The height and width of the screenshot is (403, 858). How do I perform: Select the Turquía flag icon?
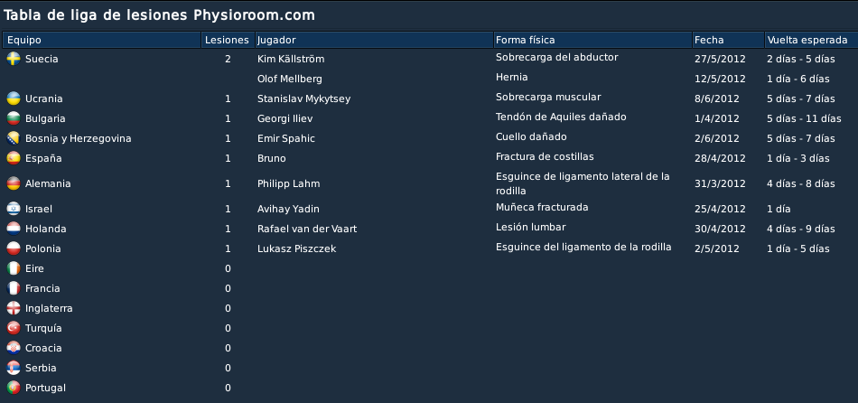[14, 328]
